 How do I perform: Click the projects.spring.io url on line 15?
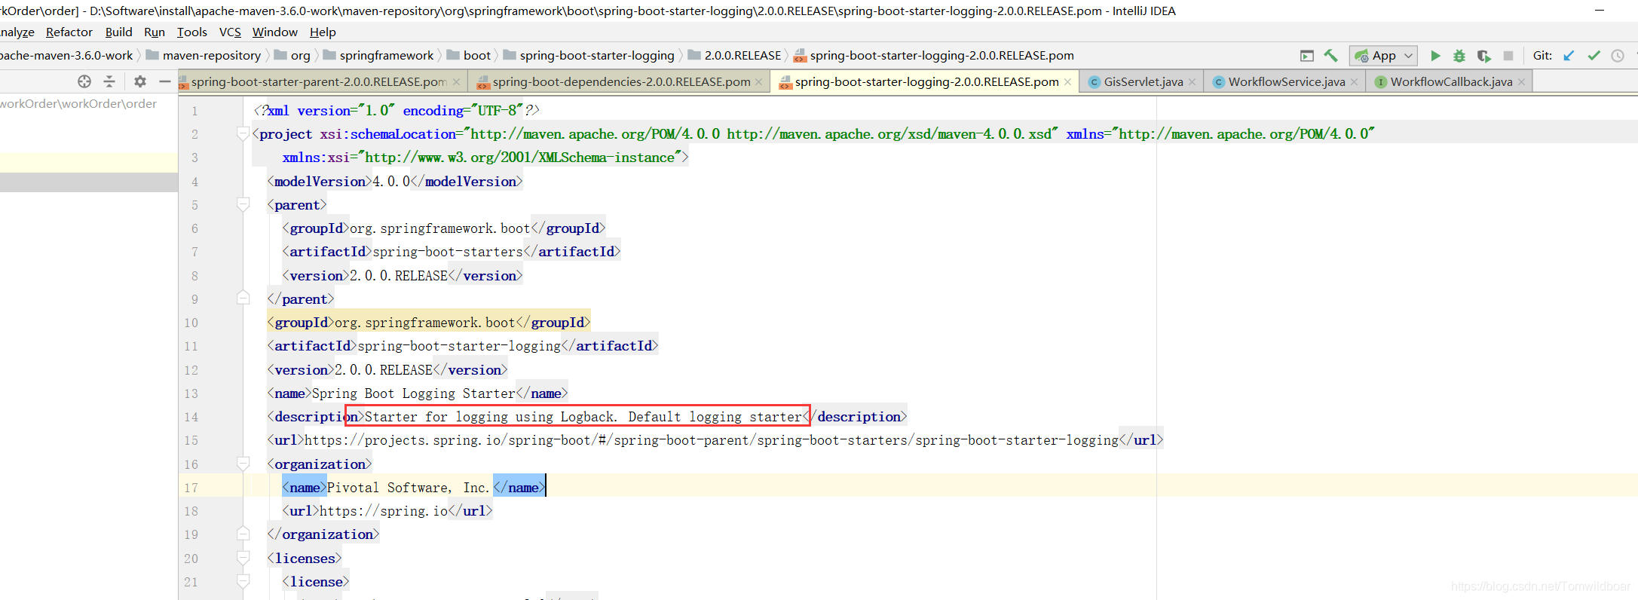tap(712, 440)
